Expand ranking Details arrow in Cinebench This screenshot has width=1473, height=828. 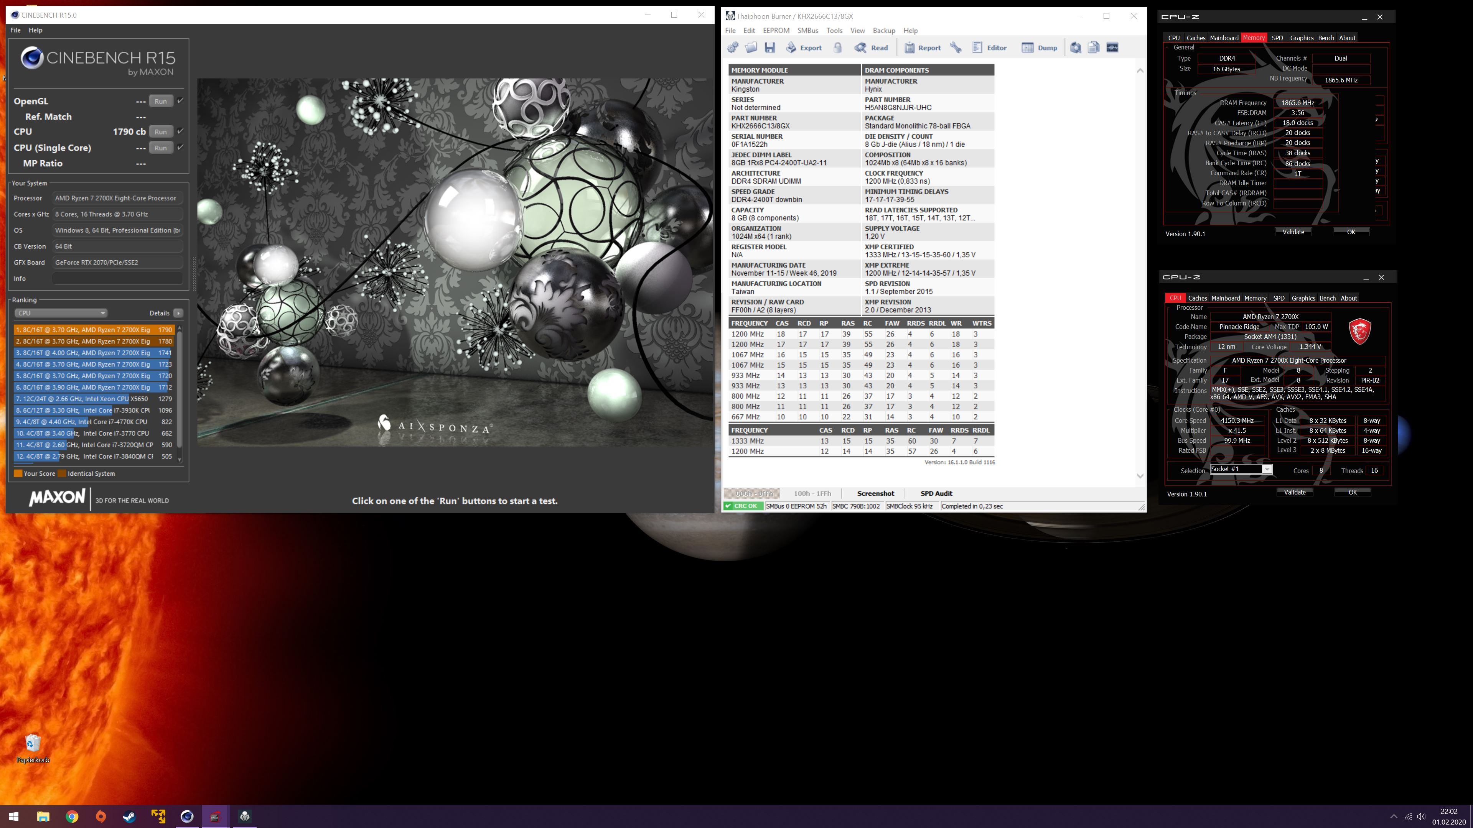click(x=178, y=313)
